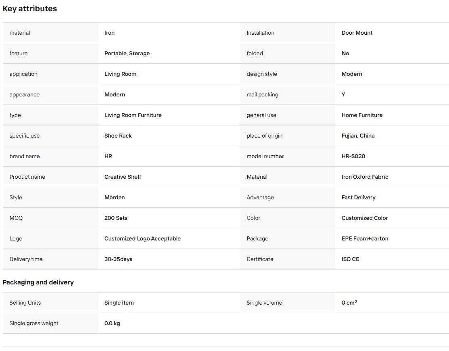Click the HR-S030 model number
This screenshot has width=449, height=351.
coord(353,156)
